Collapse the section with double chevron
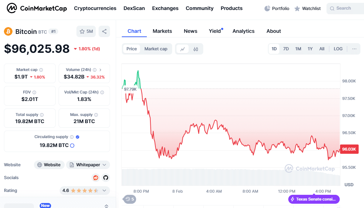 pyautogui.click(x=106, y=206)
